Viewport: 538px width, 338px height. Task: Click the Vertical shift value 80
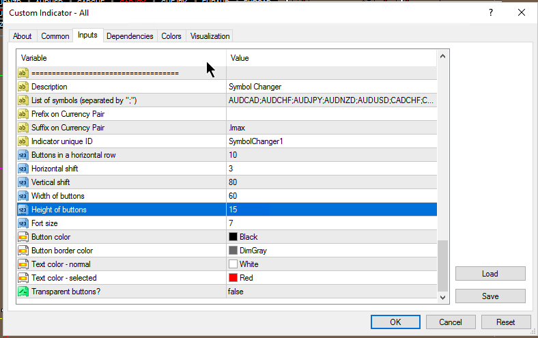(233, 182)
